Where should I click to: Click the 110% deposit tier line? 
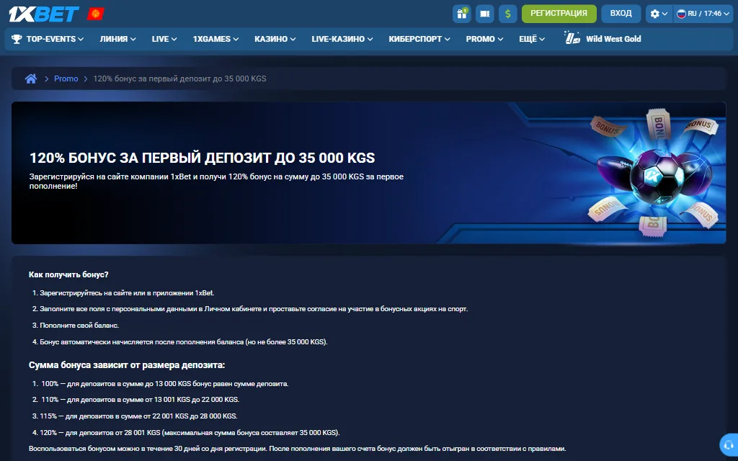[x=141, y=400]
